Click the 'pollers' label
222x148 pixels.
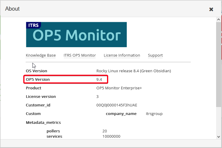[x=53, y=131]
